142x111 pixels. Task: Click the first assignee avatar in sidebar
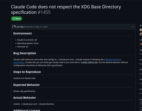pyautogui.click(x=141, y=30)
